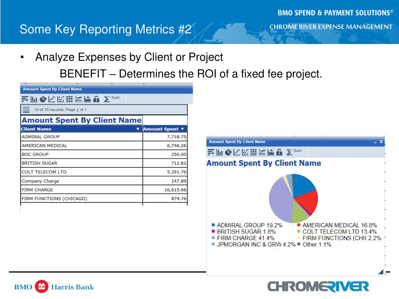
Task: Click the records list icon beside '10 of 10 records'
Action: (26, 109)
